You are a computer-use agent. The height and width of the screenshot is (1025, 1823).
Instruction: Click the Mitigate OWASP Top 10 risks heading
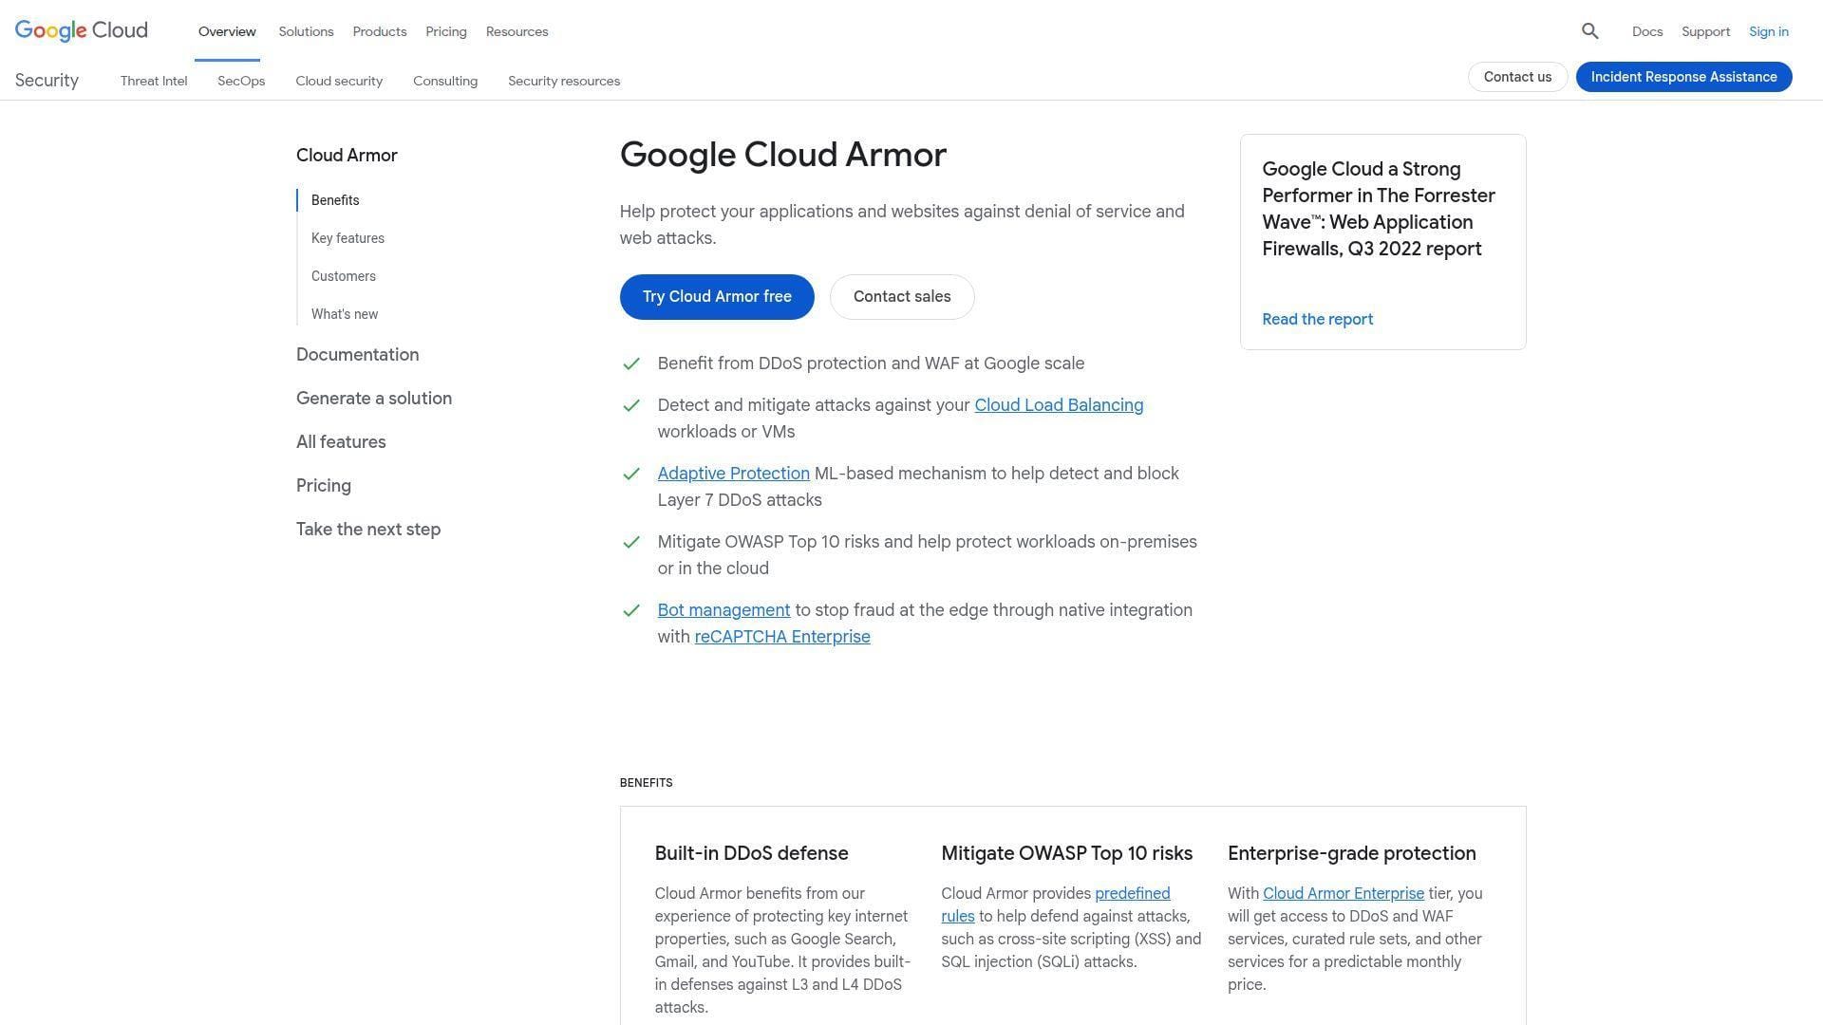point(1066,853)
